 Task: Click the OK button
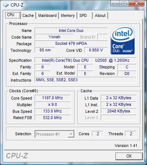coord(129,156)
